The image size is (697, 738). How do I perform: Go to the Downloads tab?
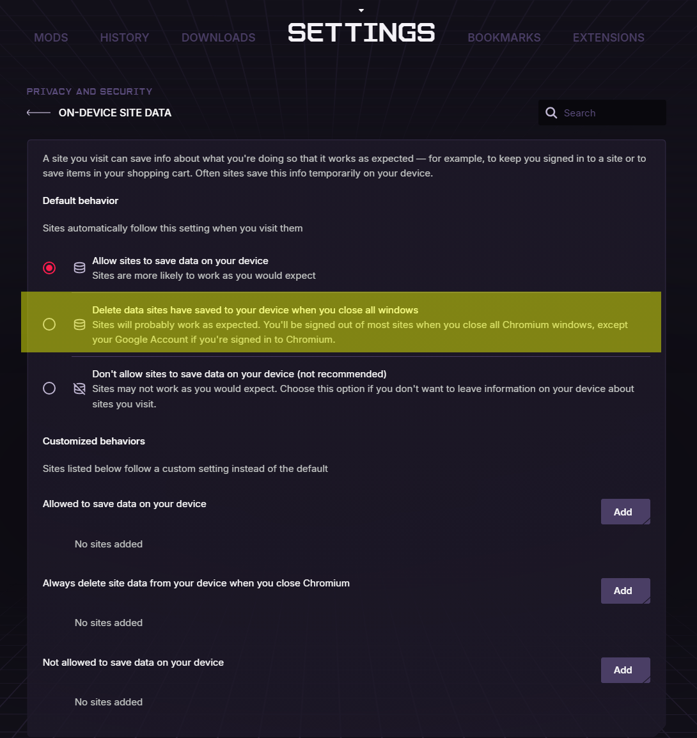click(x=218, y=38)
